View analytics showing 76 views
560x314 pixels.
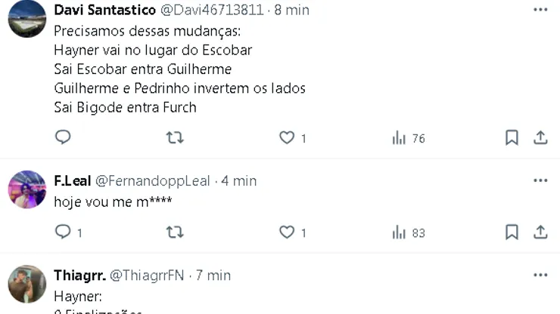coord(409,138)
